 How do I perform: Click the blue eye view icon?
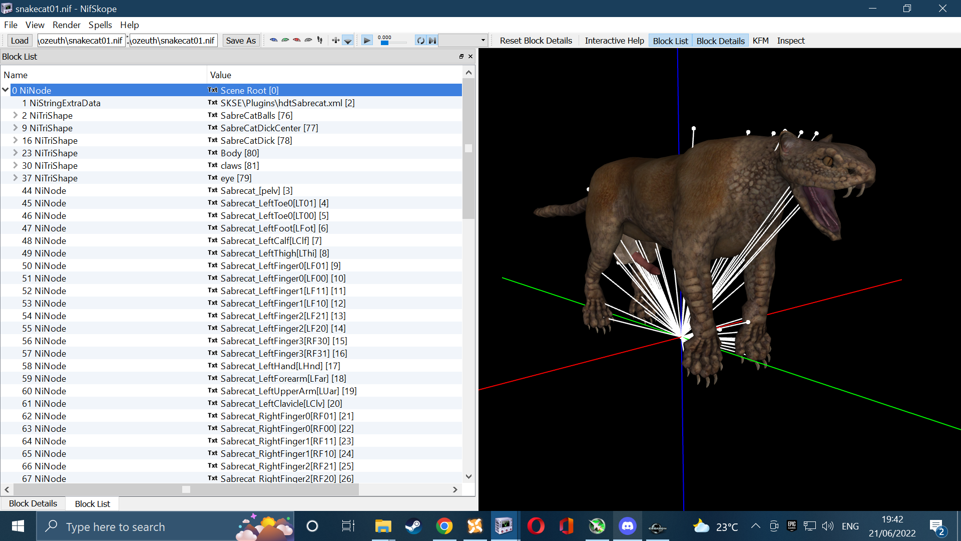273,40
